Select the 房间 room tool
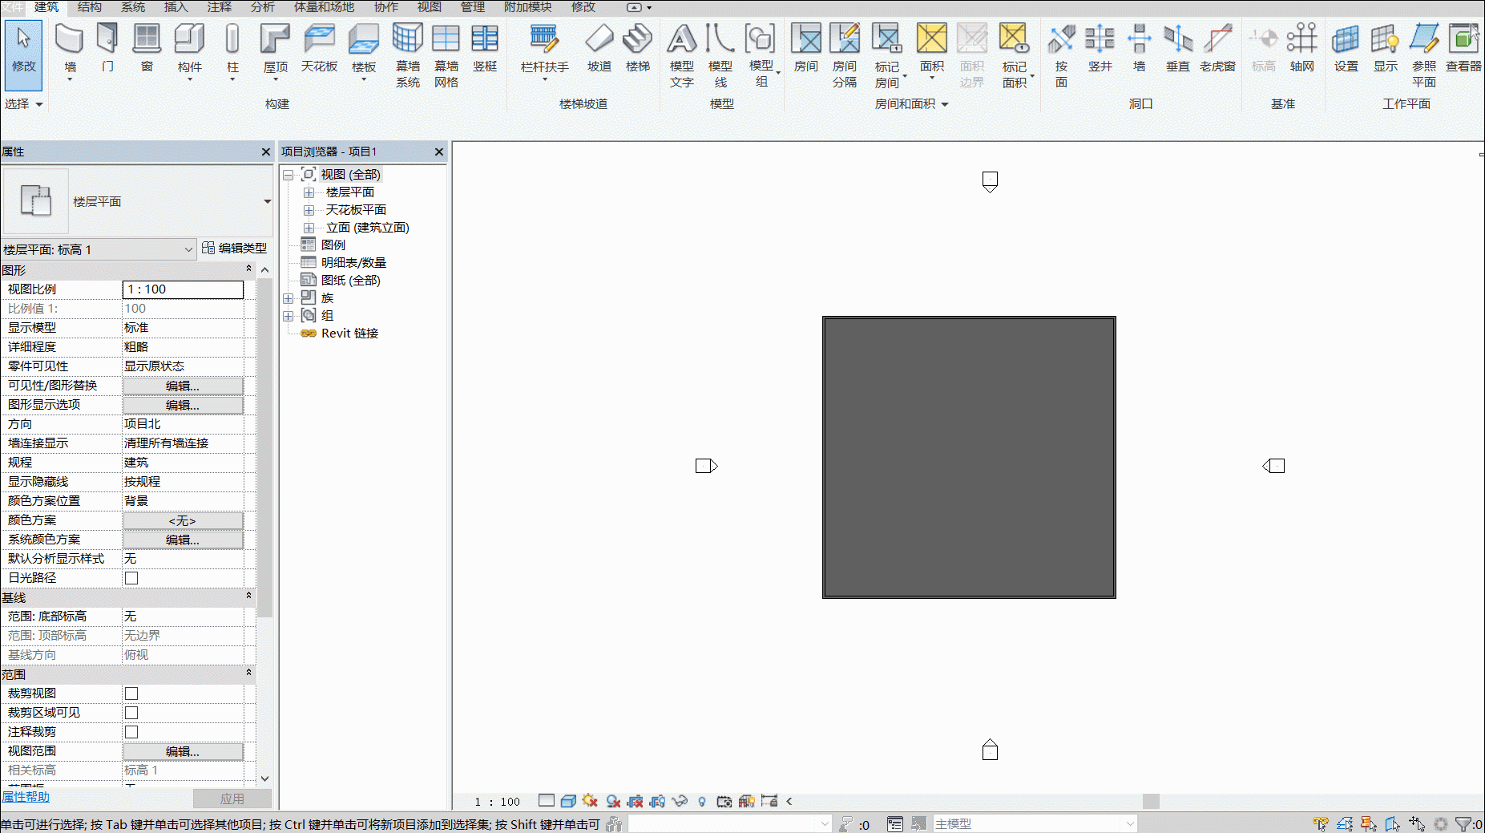The image size is (1485, 833). point(806,48)
